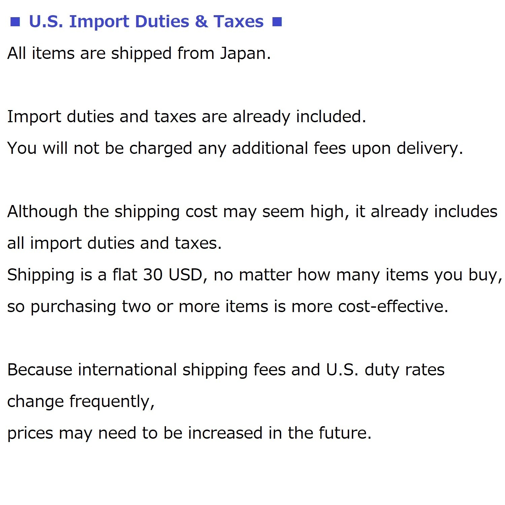Image resolution: width=505 pixels, height=505 pixels.
Task: Click the line starting "Because international shipping fees"
Action: (x=226, y=370)
